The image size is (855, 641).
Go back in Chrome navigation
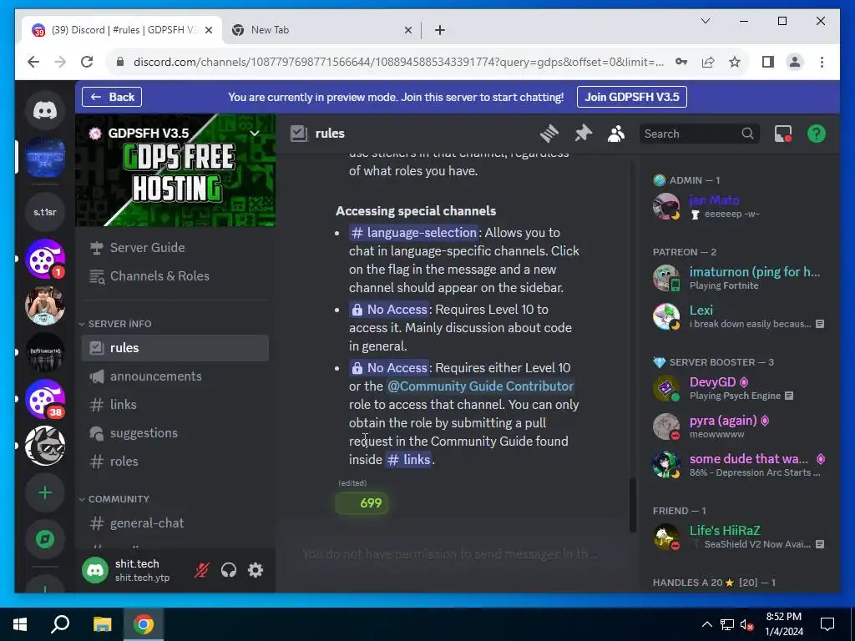(33, 62)
